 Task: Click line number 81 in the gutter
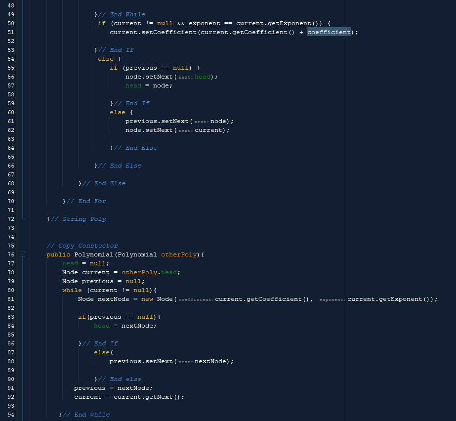[11, 299]
